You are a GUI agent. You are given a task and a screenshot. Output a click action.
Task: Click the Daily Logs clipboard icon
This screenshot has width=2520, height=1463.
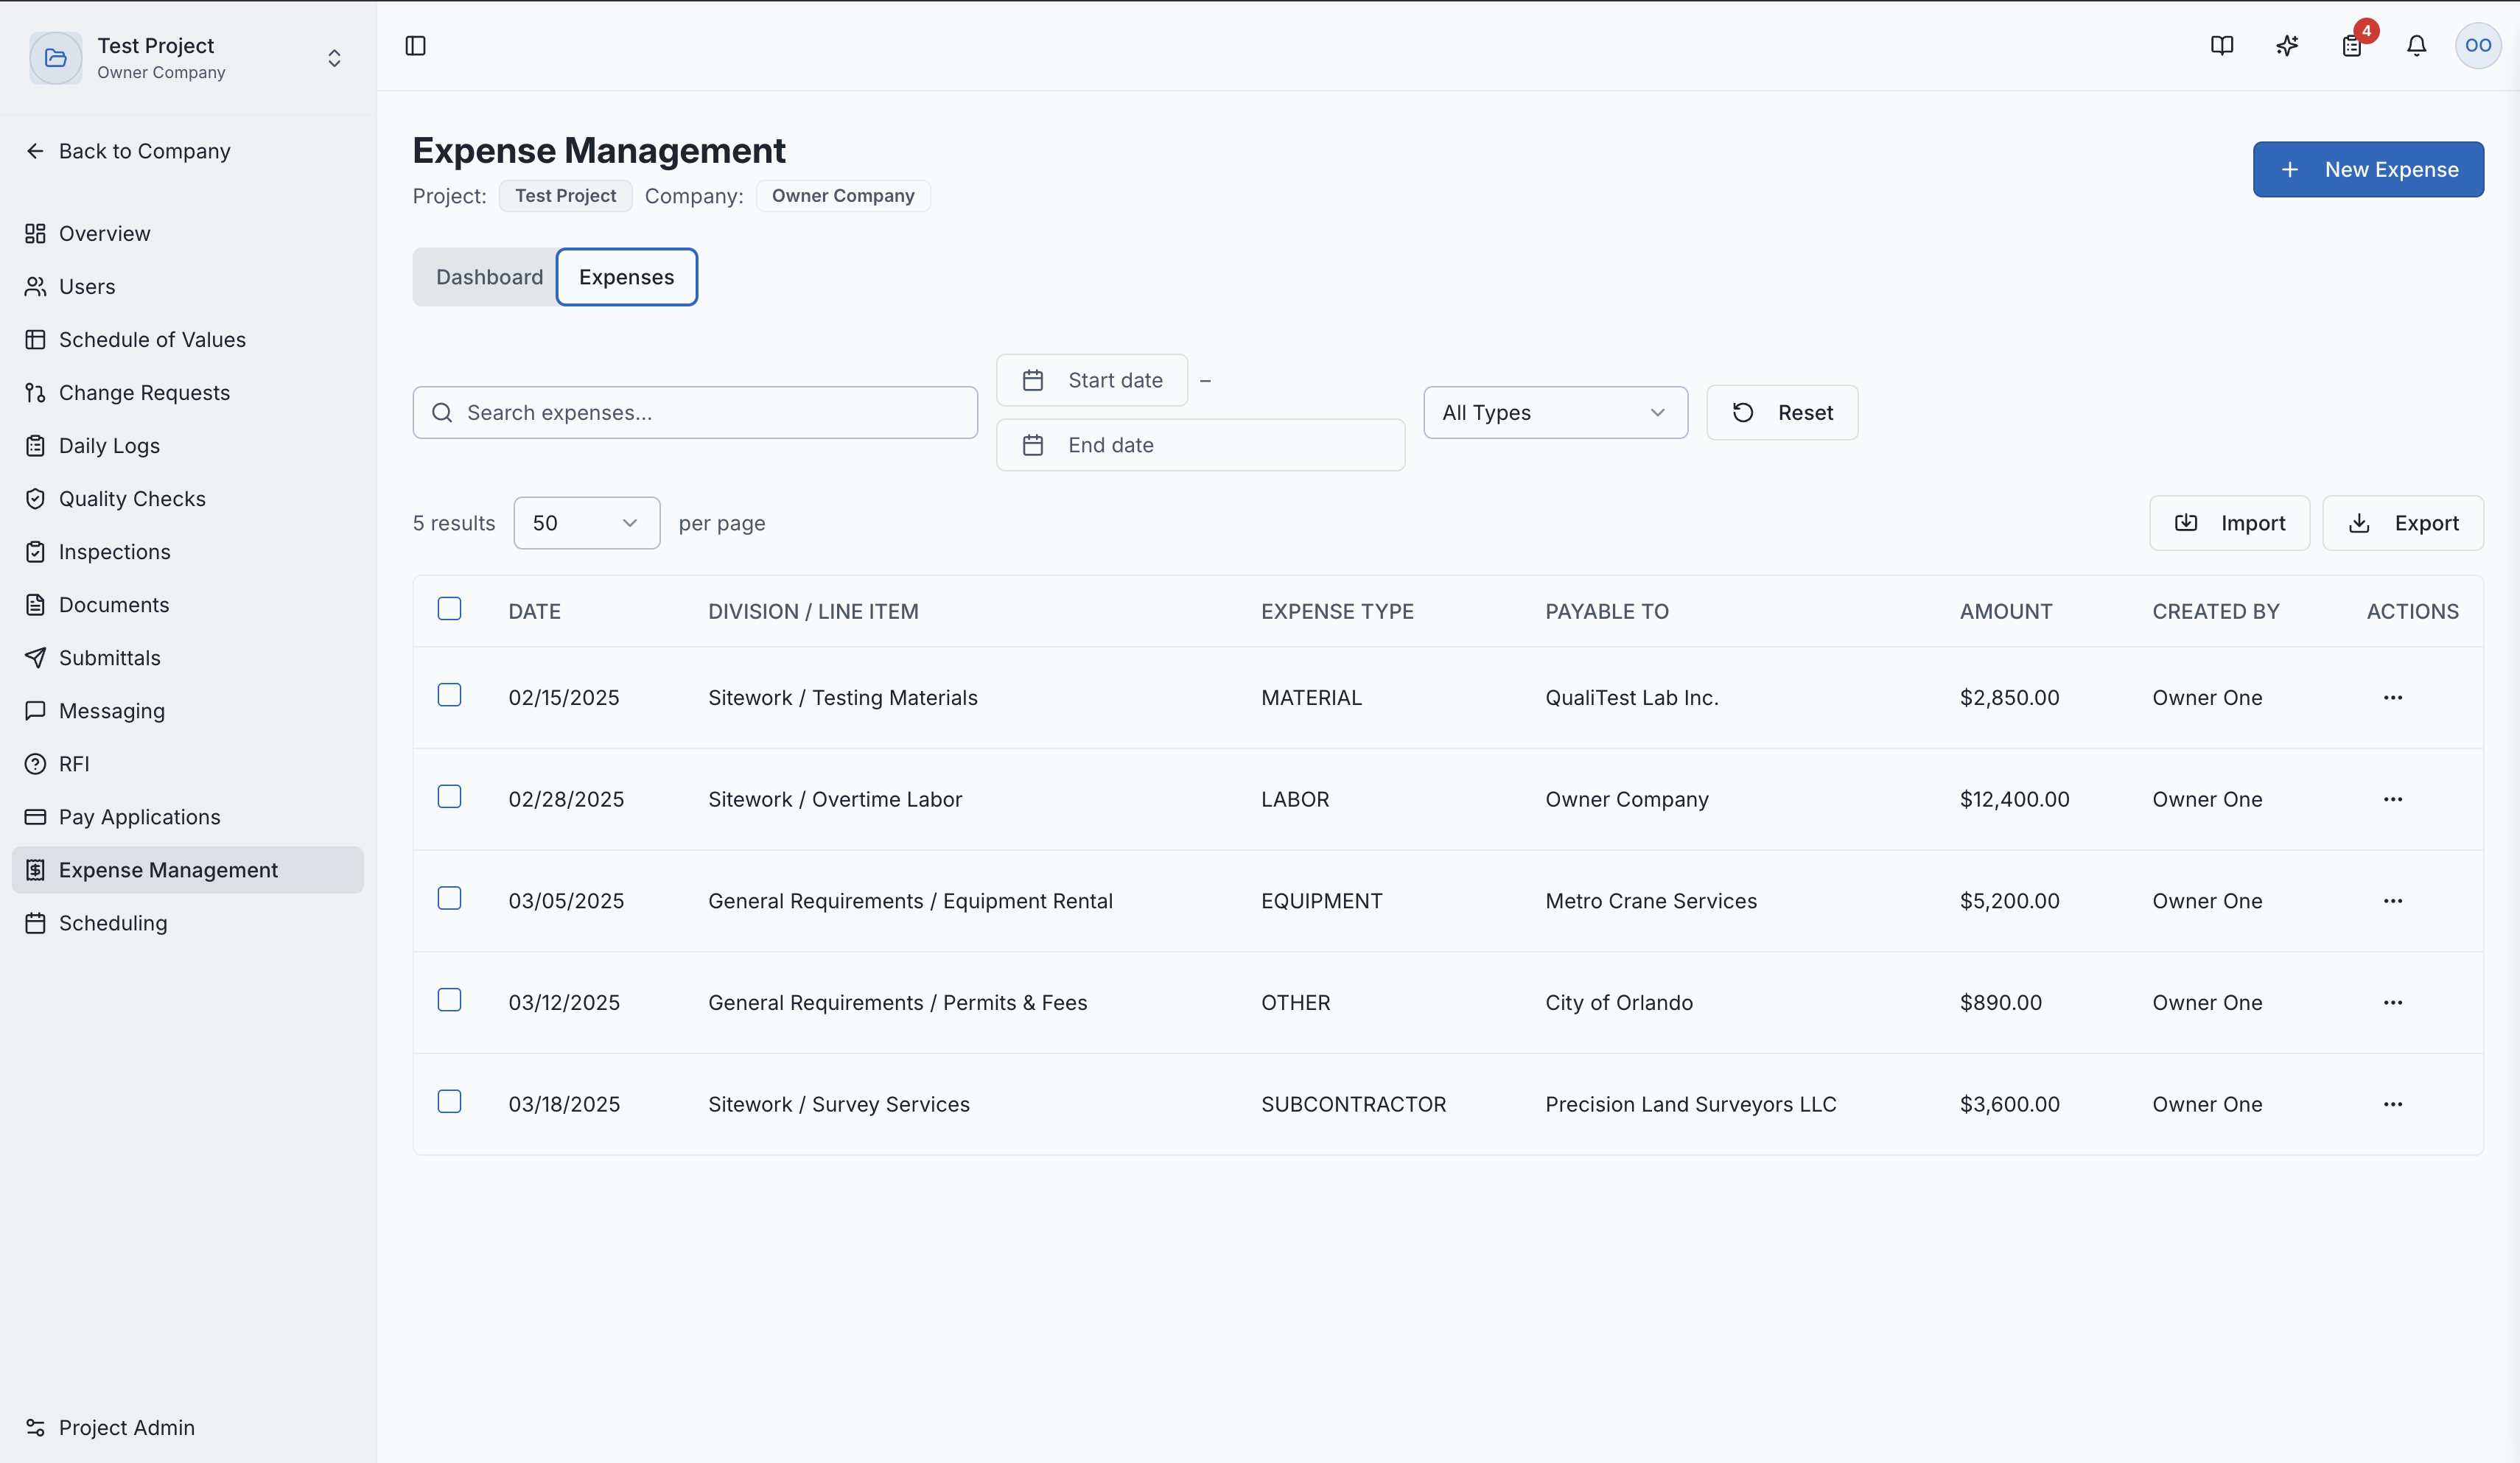point(35,445)
